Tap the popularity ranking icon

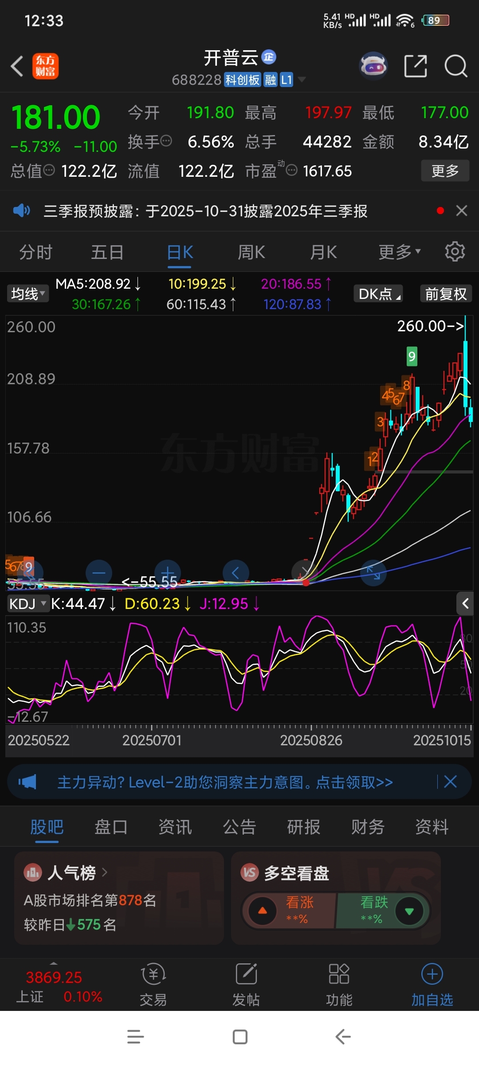click(x=32, y=873)
